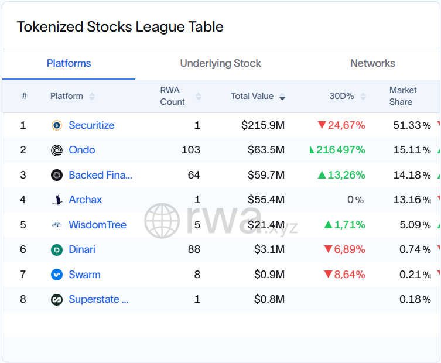Screen dimensions: 441x363
Task: Click WisdomTree 30D change 1,71%
Action: coord(344,225)
